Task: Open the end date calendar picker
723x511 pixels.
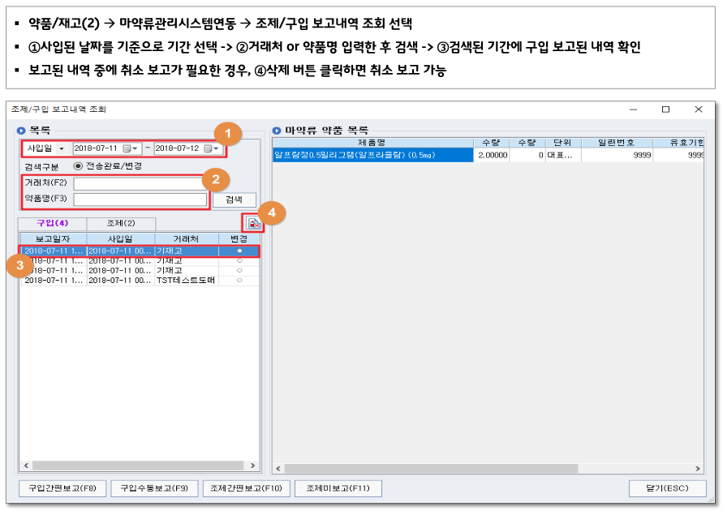Action: coord(211,149)
